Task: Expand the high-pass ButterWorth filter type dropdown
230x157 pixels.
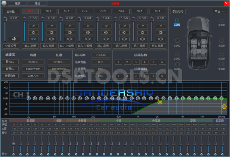Action: (33, 69)
